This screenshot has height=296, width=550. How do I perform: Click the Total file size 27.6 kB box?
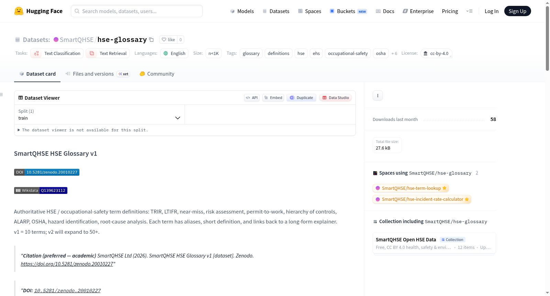tap(387, 145)
